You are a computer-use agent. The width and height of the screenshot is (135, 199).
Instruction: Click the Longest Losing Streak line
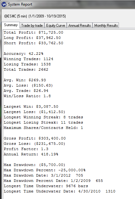click(x=43, y=122)
